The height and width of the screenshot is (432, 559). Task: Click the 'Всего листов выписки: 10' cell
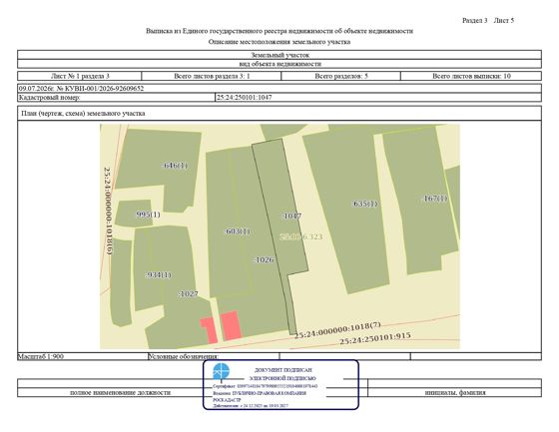471,76
